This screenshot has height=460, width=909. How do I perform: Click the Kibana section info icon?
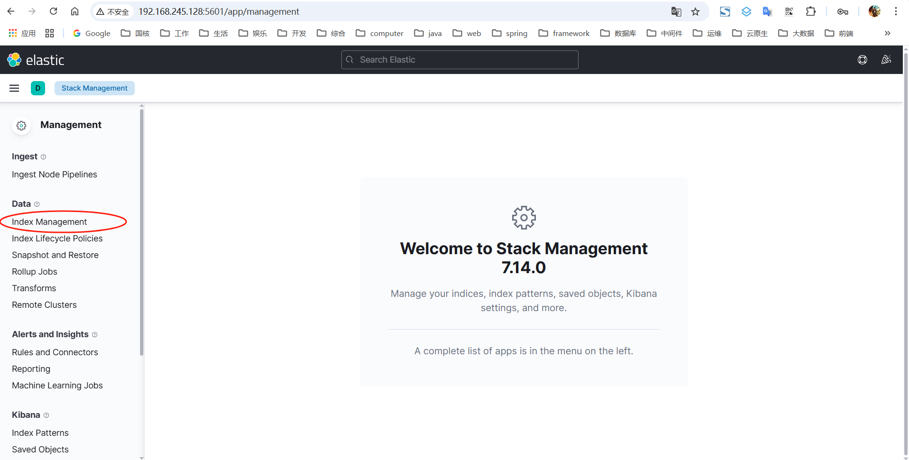tap(46, 415)
